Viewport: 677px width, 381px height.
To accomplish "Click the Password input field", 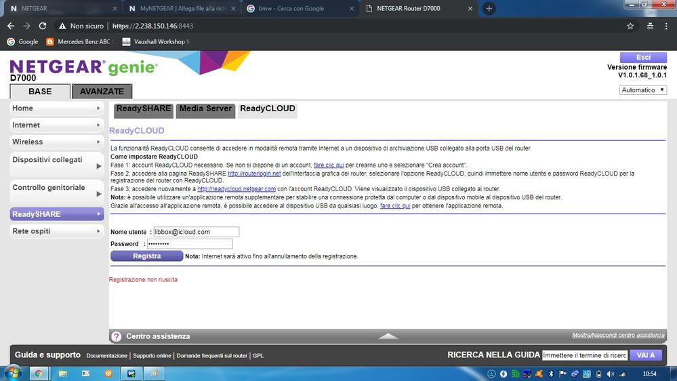I will pos(190,244).
